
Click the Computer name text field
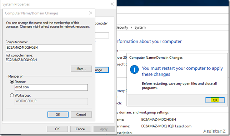49,48
